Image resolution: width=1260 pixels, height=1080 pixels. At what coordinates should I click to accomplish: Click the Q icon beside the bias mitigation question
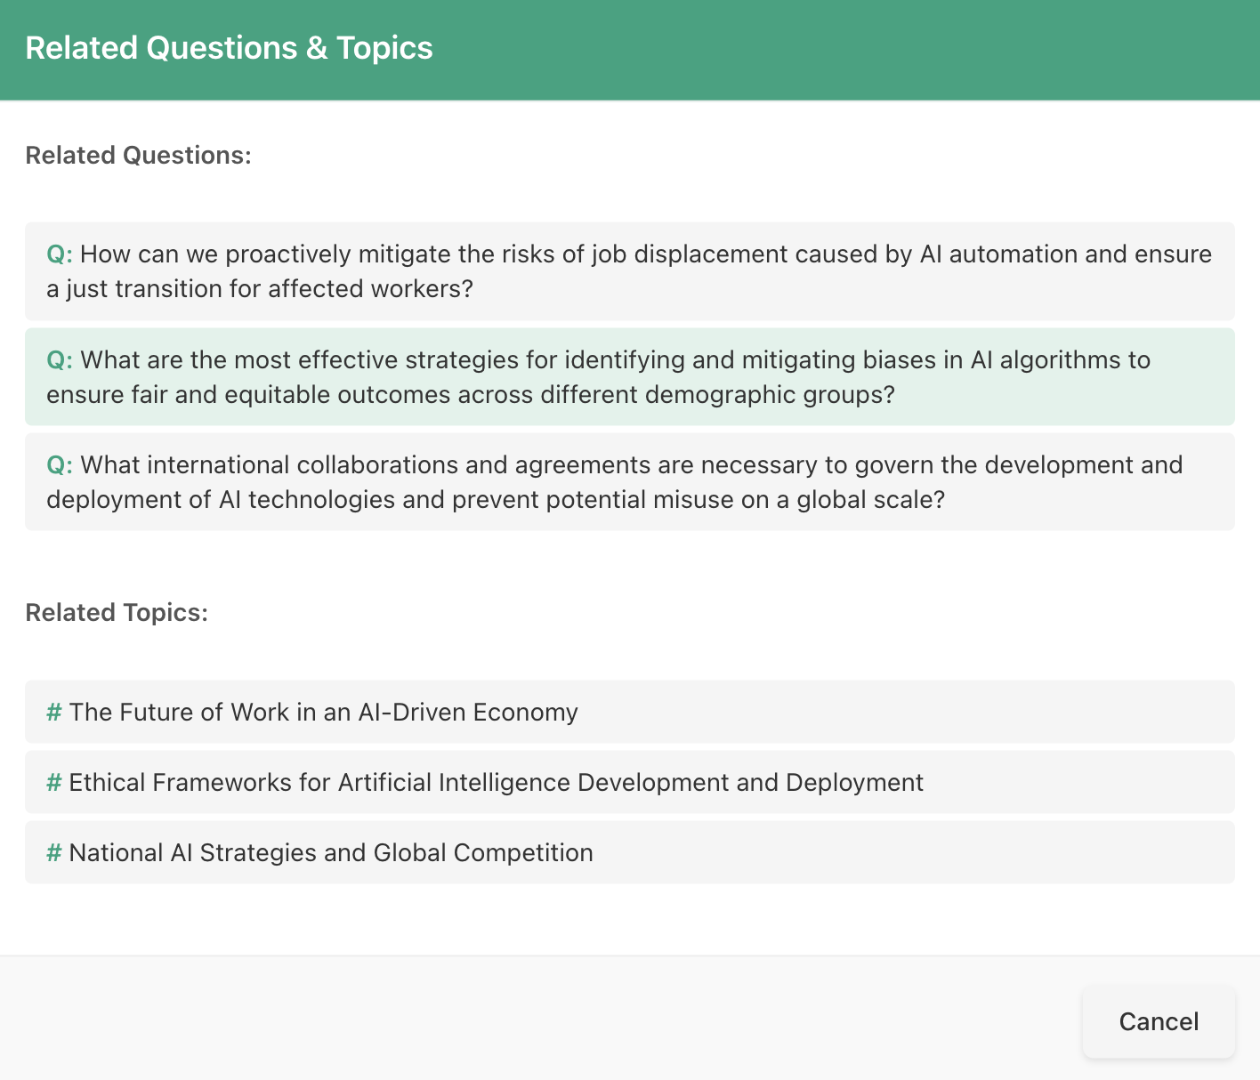point(58,359)
